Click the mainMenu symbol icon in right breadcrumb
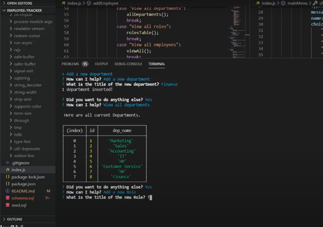This screenshot has width=323, height=227. [x=283, y=3]
